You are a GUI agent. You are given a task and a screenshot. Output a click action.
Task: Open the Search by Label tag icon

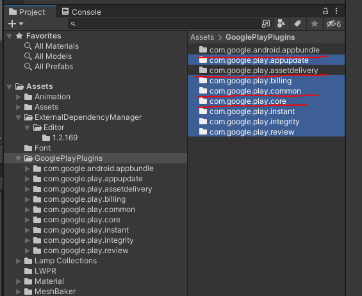[297, 24]
